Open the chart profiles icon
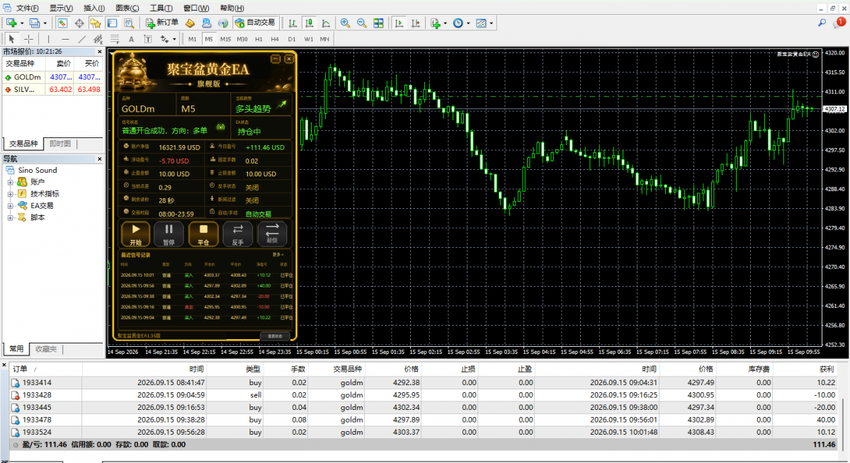 click(33, 23)
